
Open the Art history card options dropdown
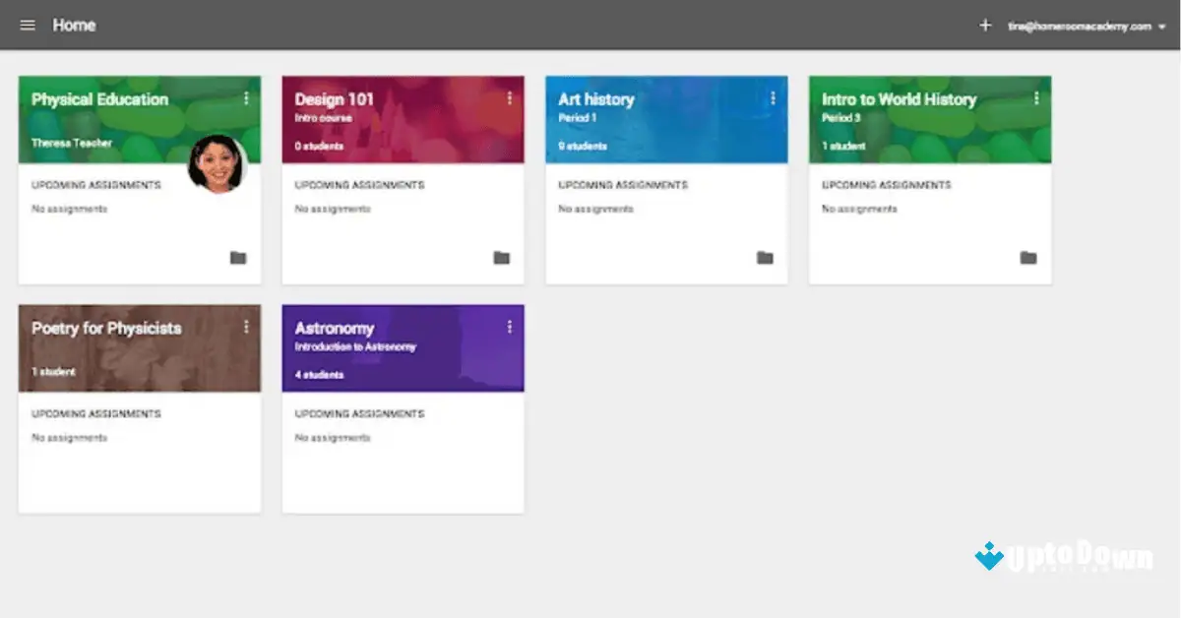[x=774, y=96]
